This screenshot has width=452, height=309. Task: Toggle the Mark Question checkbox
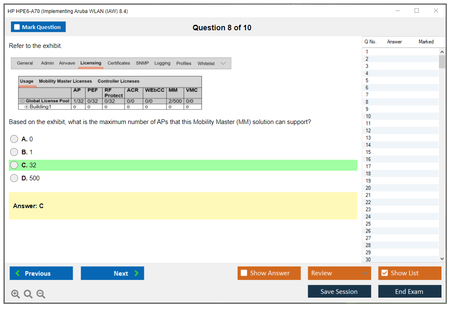pyautogui.click(x=17, y=27)
